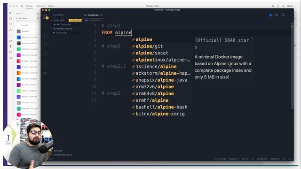Screen dimensions: 301x169
Task: Choose the 'alpine/git' suggestion
Action: (162, 46)
